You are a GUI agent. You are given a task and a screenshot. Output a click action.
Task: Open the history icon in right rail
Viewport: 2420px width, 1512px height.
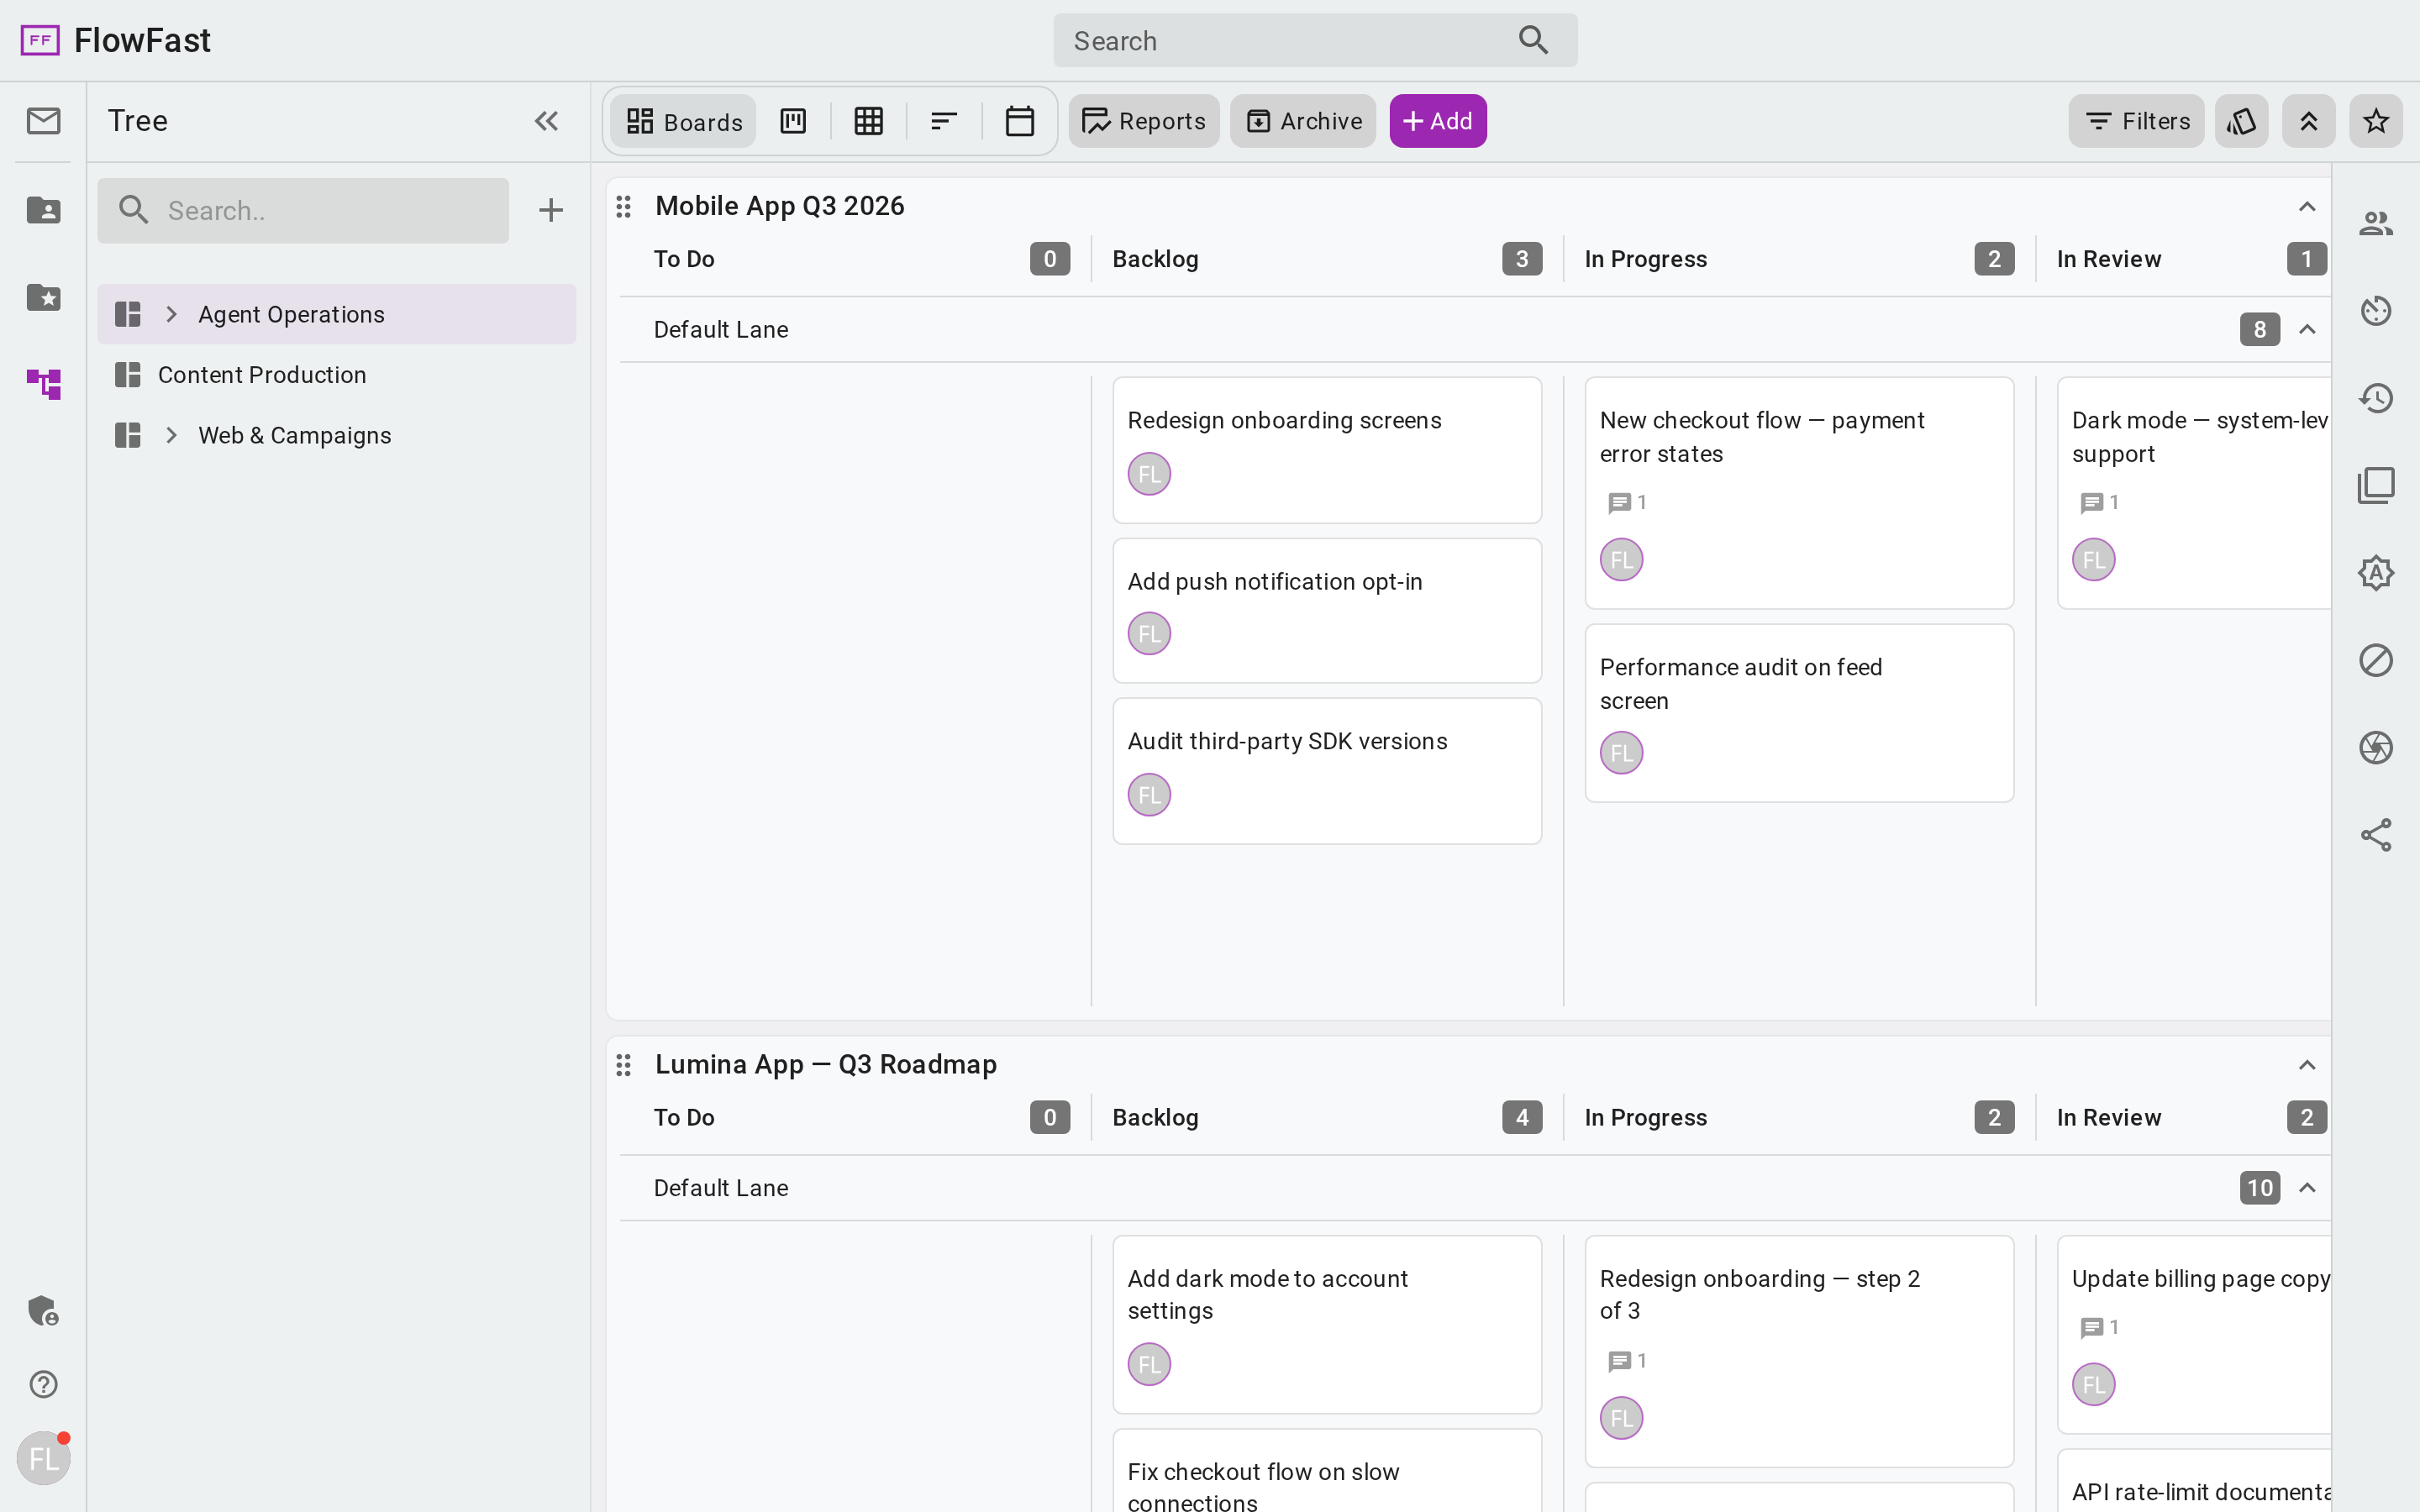pos(2376,398)
